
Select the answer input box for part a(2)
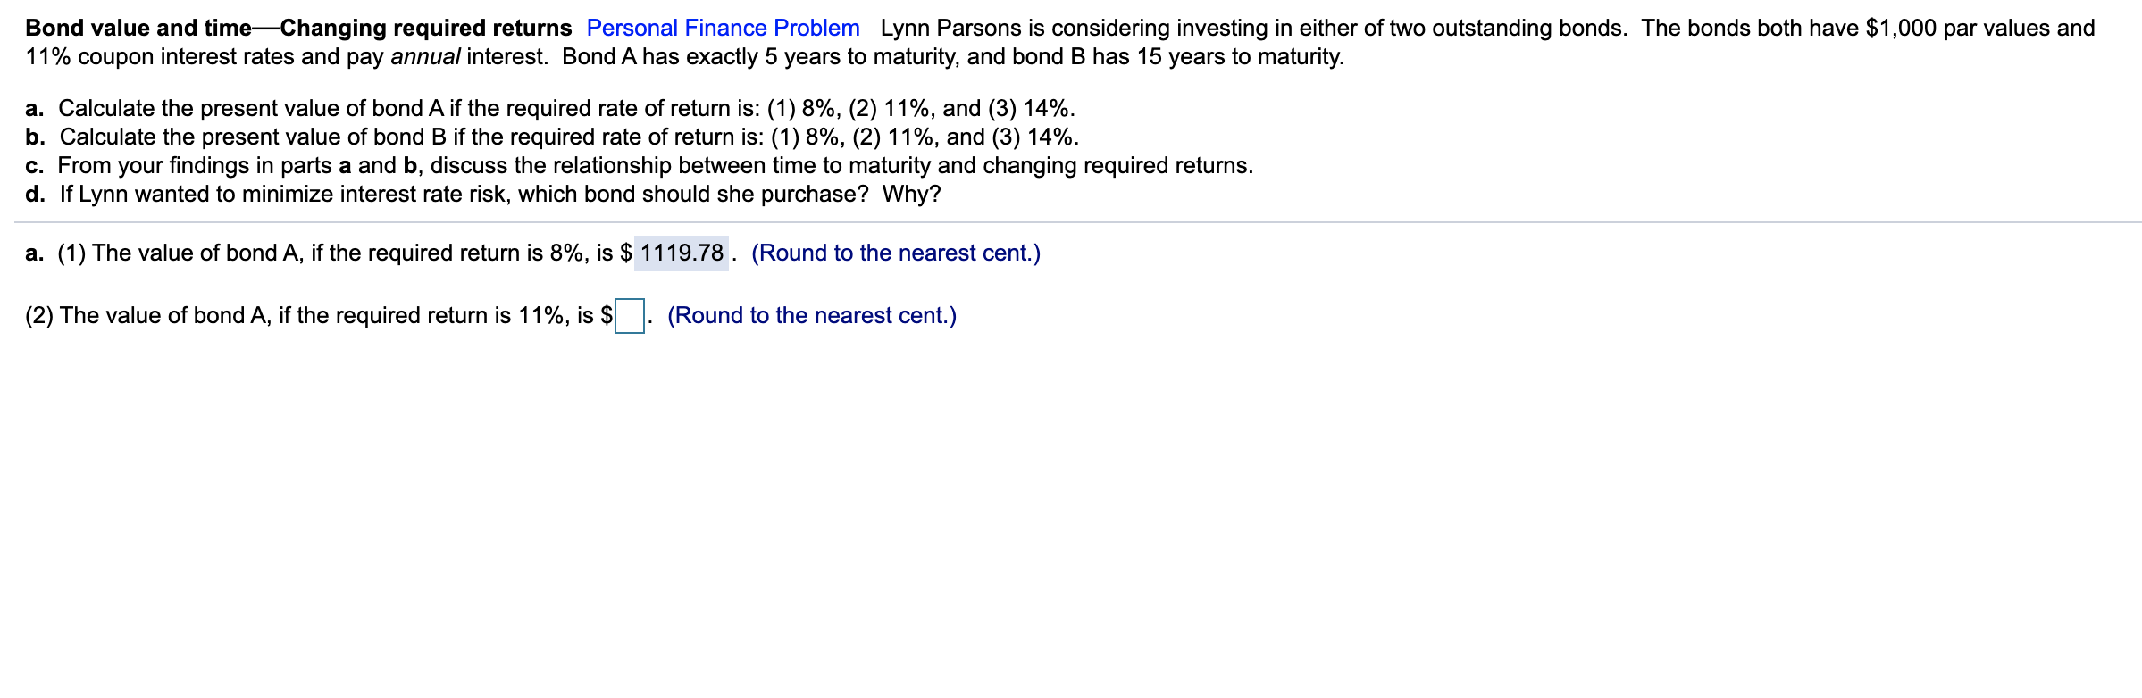pyautogui.click(x=632, y=315)
